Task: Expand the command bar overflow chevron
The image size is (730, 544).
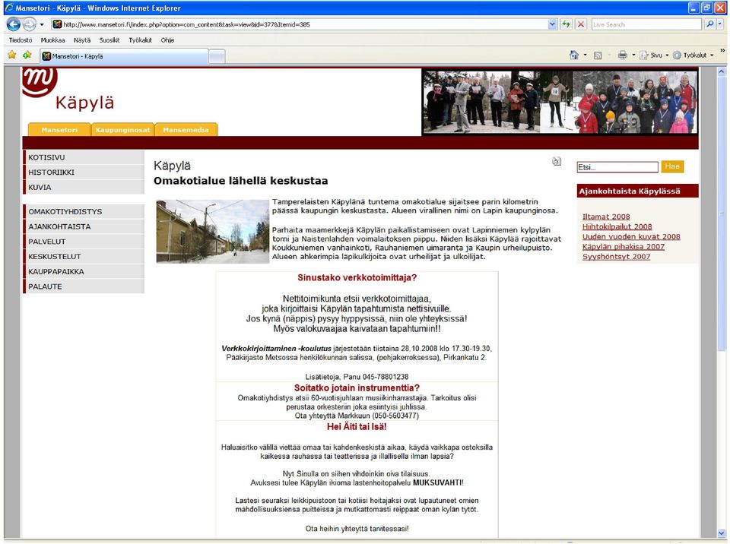Action: tap(722, 51)
